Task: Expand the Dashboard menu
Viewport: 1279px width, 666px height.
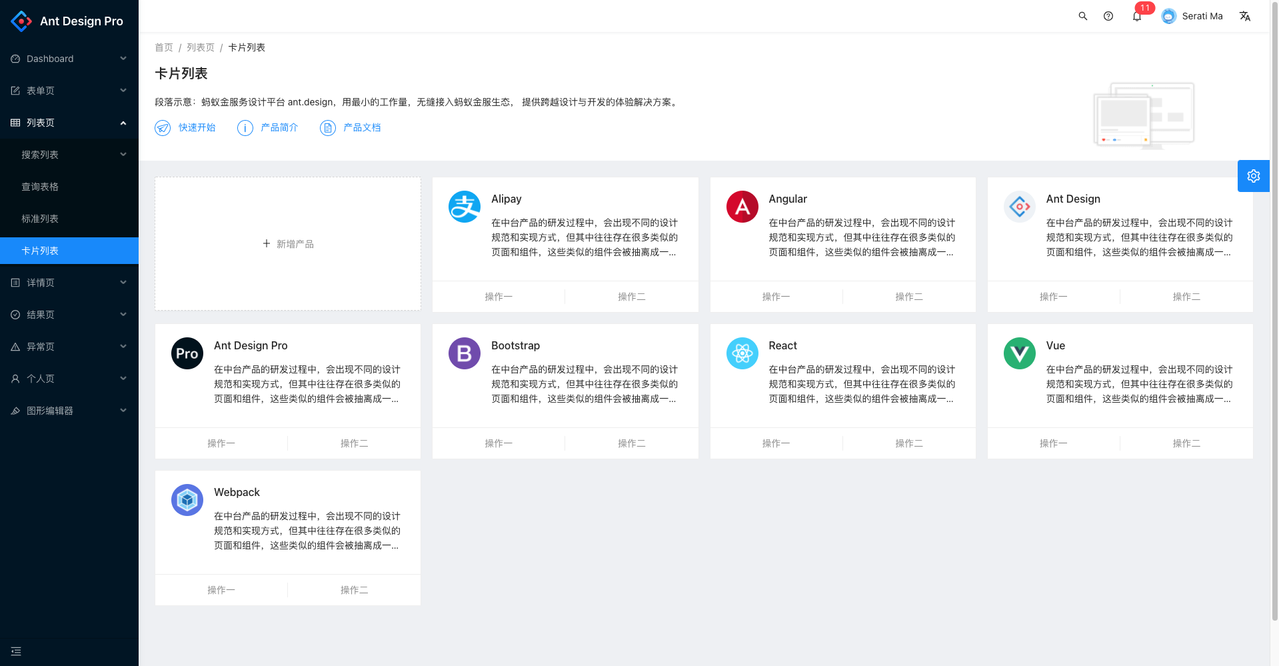Action: point(69,59)
